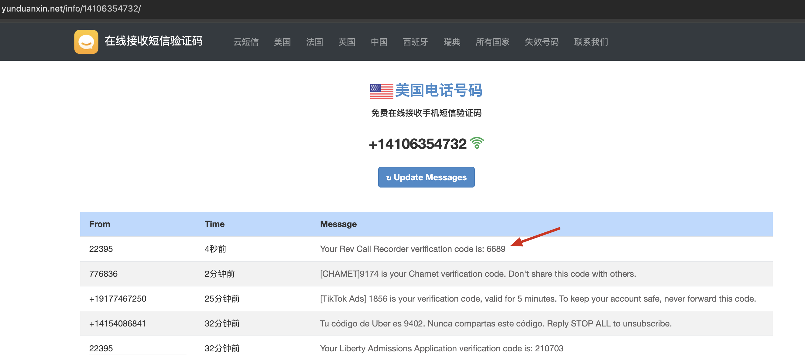Open the 云短信 menu item
The image size is (805, 355).
click(x=246, y=42)
